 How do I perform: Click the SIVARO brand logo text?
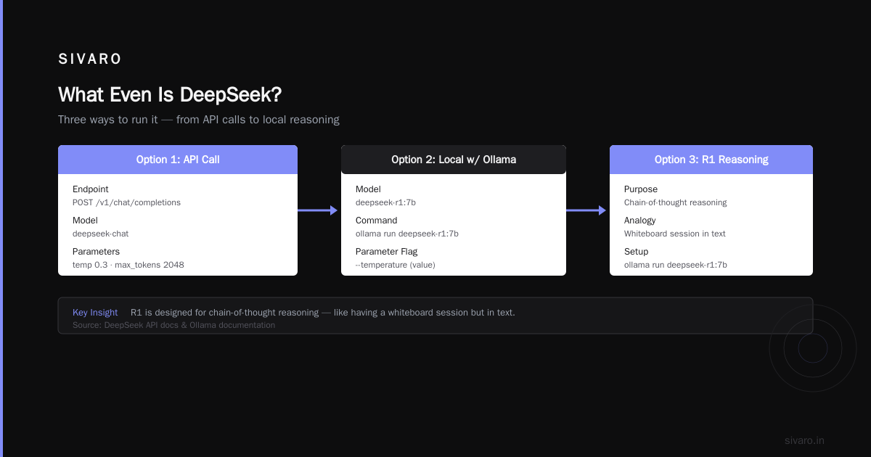point(90,59)
